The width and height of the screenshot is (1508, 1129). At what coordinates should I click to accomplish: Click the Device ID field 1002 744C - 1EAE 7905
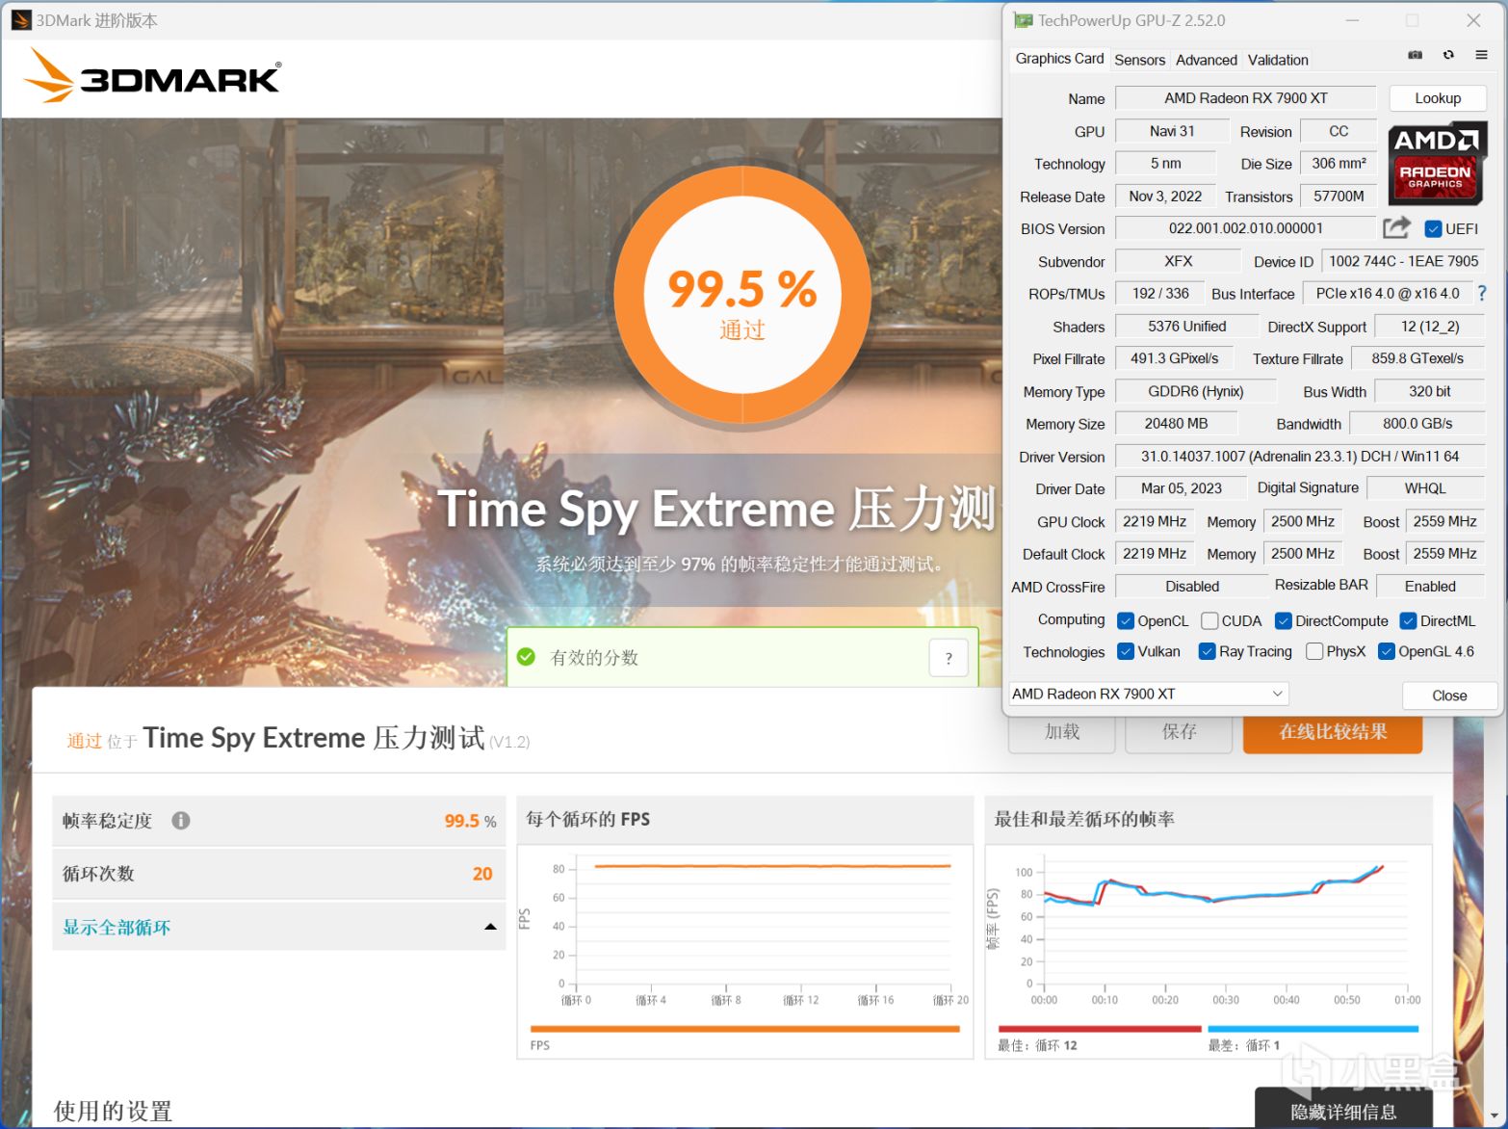click(x=1403, y=261)
